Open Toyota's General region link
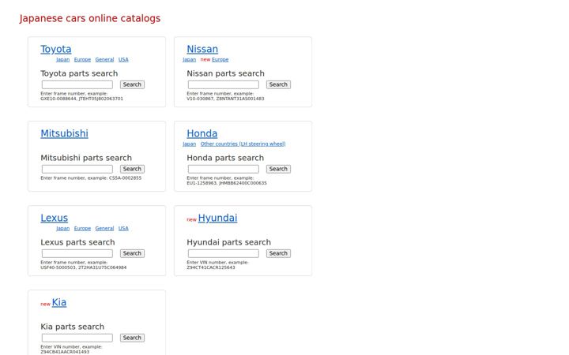 pos(104,59)
